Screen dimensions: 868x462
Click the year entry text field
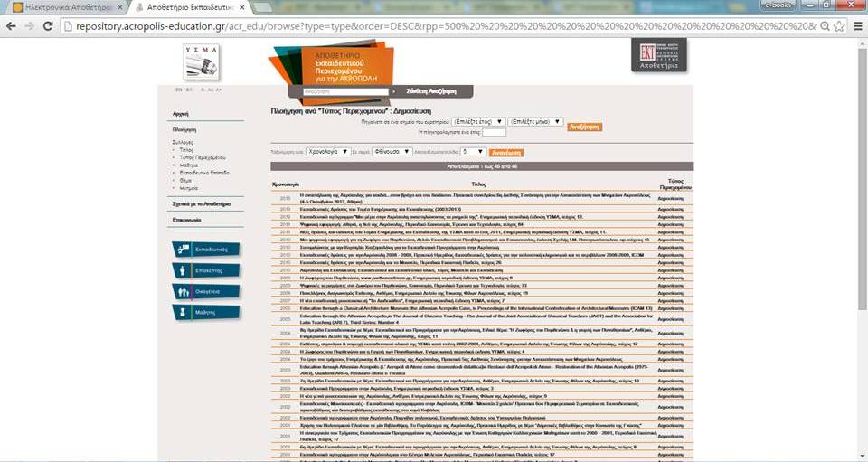[x=494, y=132]
